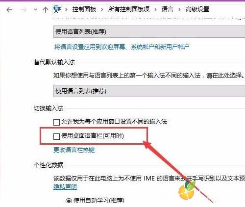245x207 pixels.
Task: Click the forward navigation arrow
Action: coord(24,10)
